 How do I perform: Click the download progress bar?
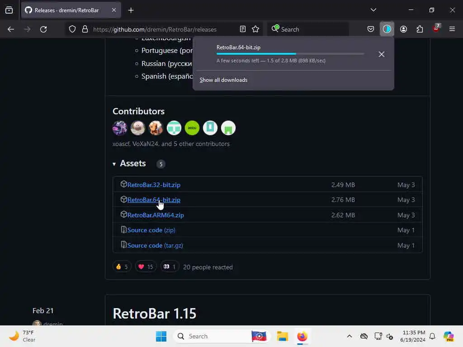click(x=290, y=54)
